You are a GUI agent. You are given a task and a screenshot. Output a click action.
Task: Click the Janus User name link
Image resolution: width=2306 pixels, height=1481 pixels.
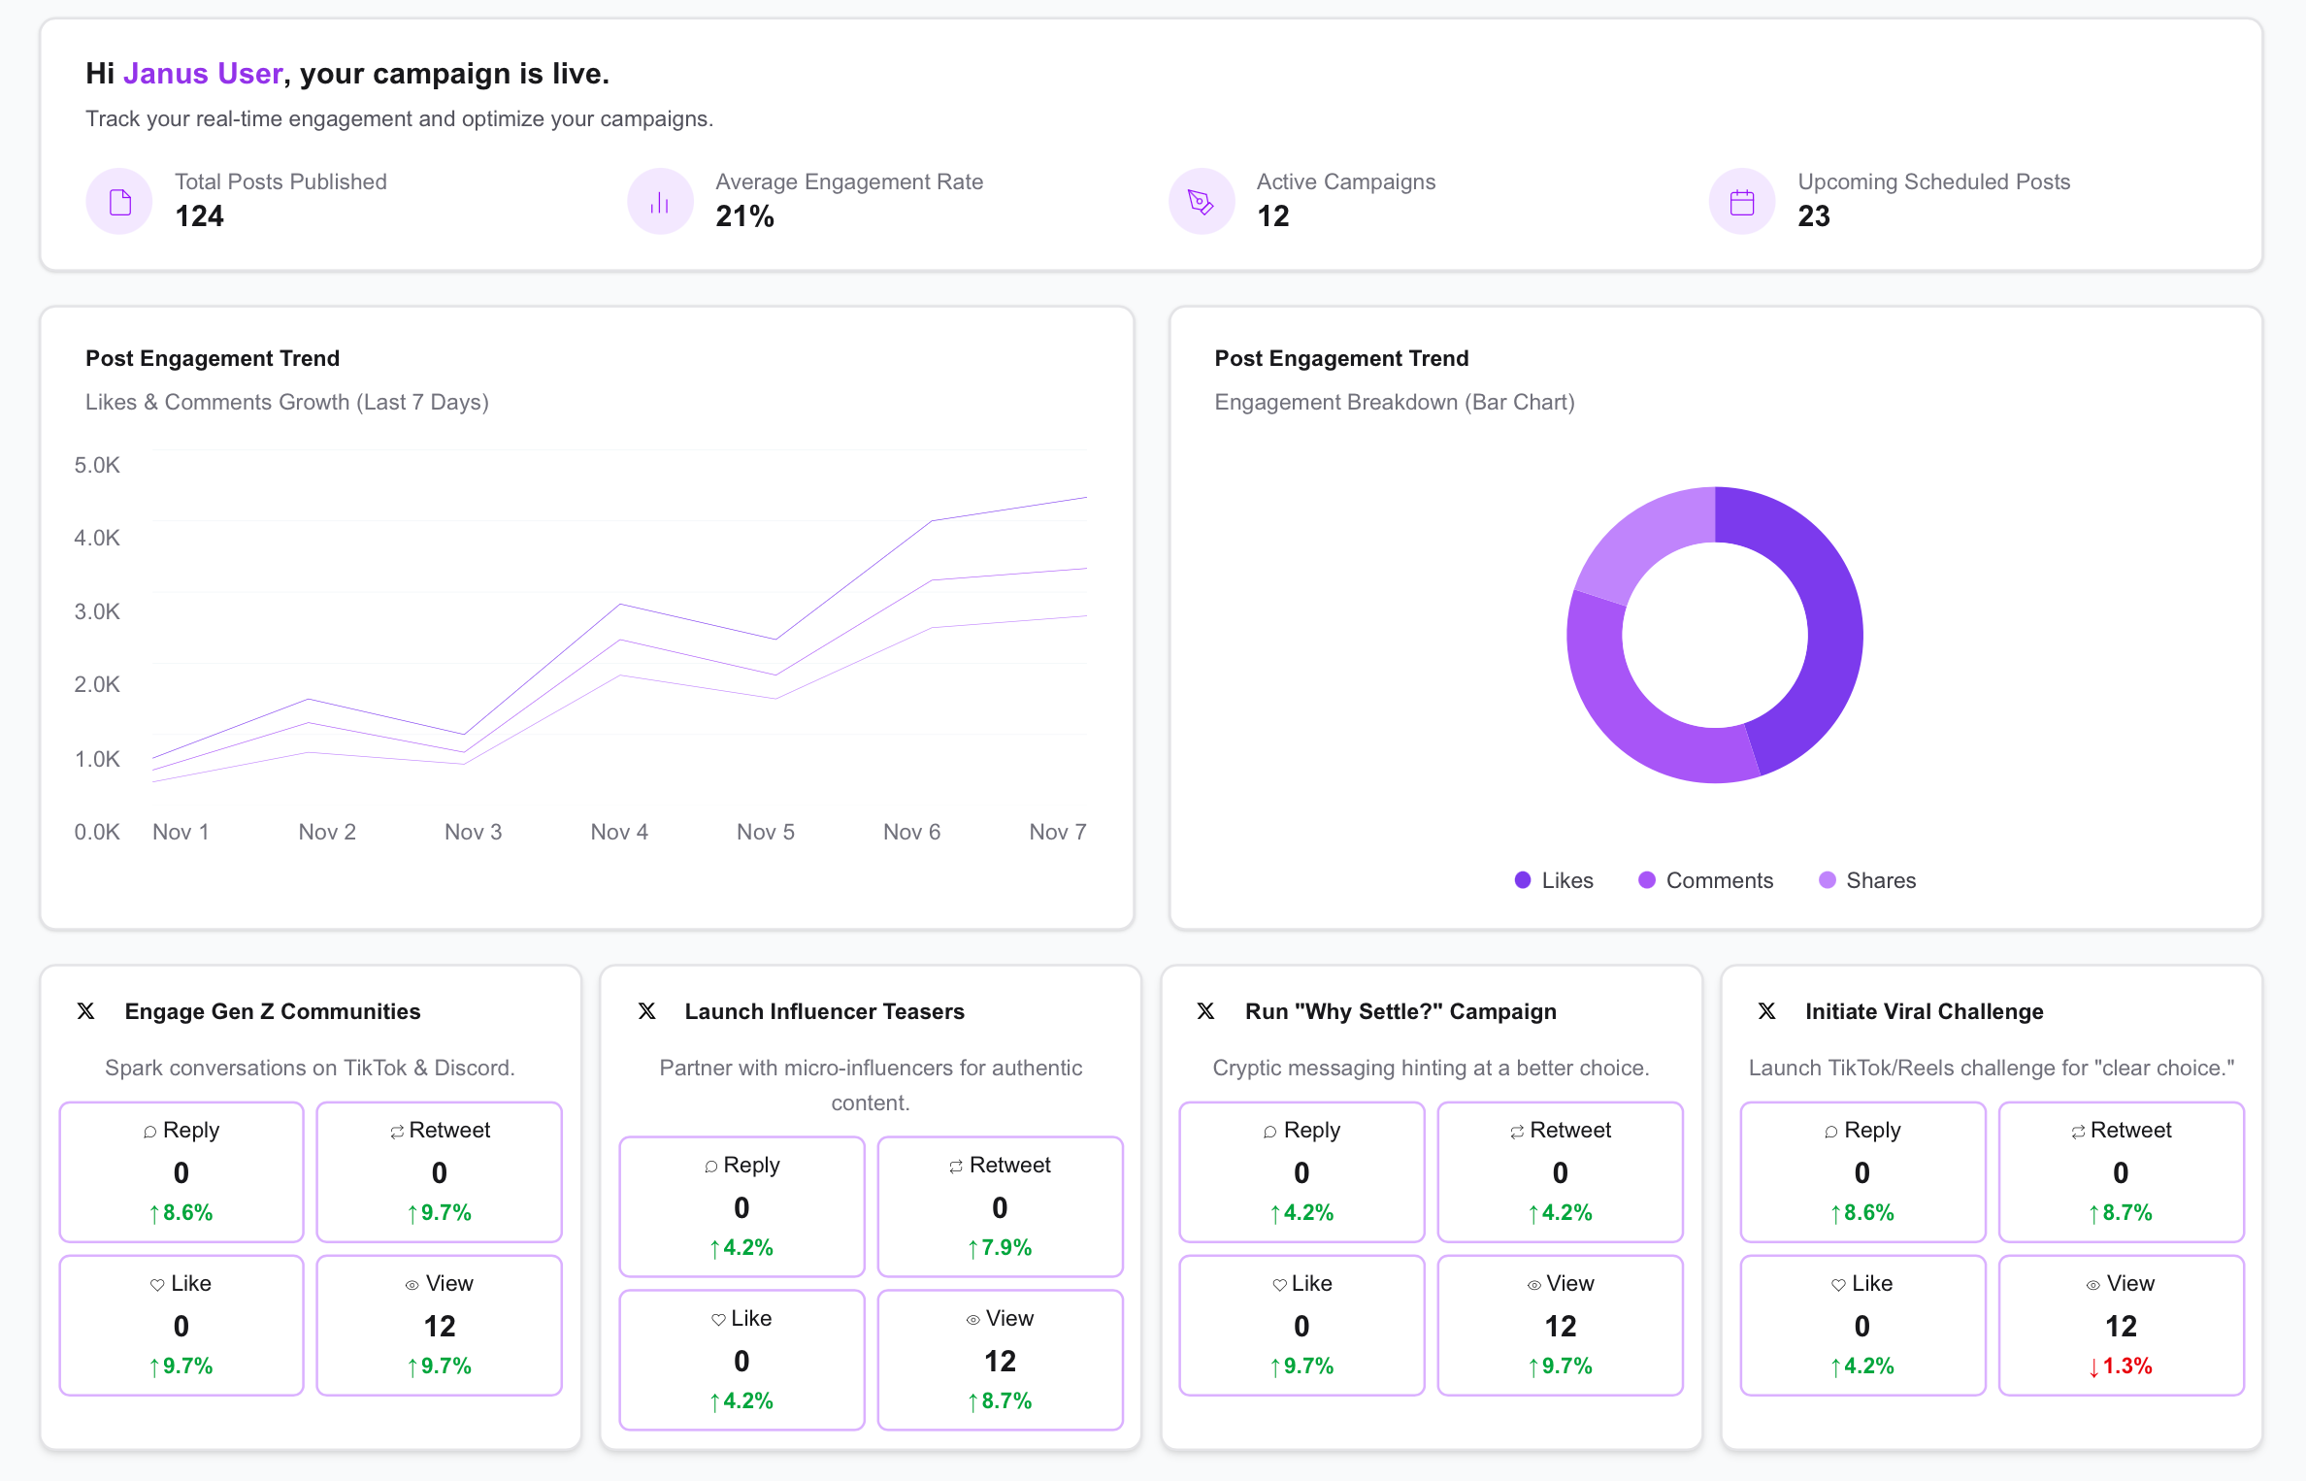(x=203, y=74)
